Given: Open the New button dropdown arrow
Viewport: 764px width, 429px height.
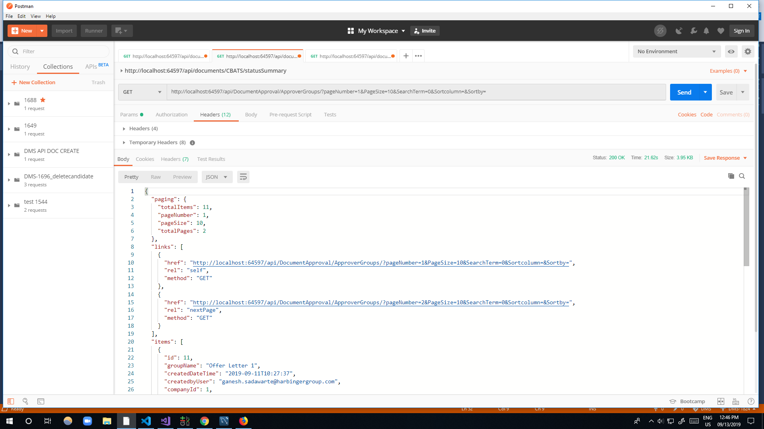Looking at the screenshot, I should click(x=42, y=31).
